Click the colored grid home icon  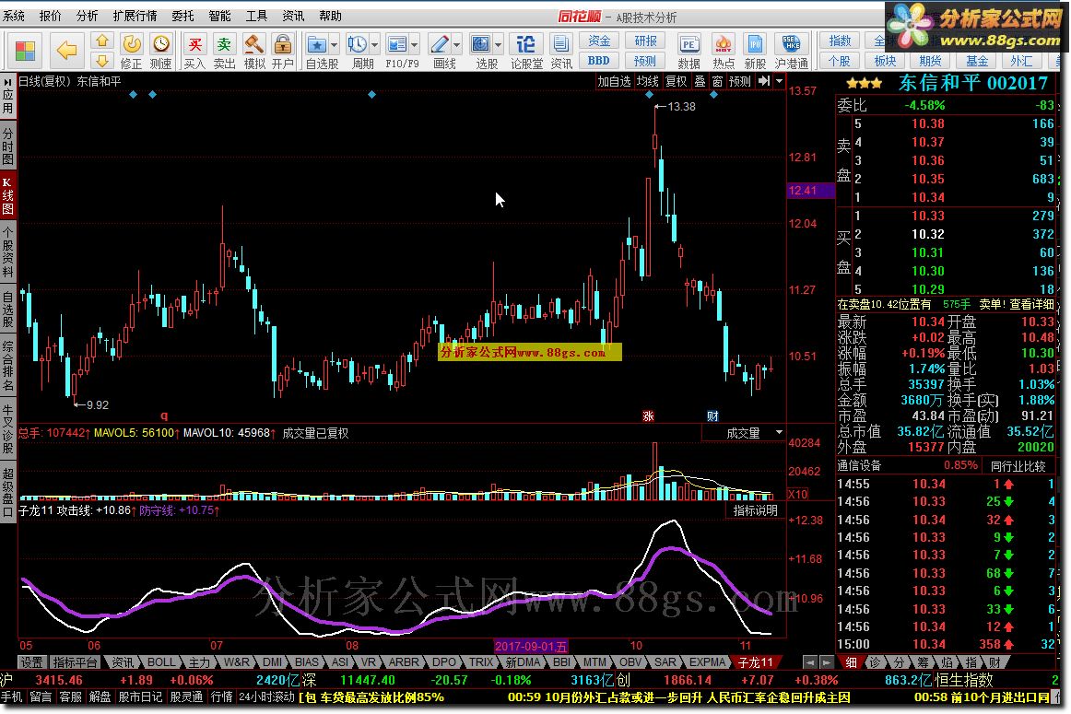(25, 52)
